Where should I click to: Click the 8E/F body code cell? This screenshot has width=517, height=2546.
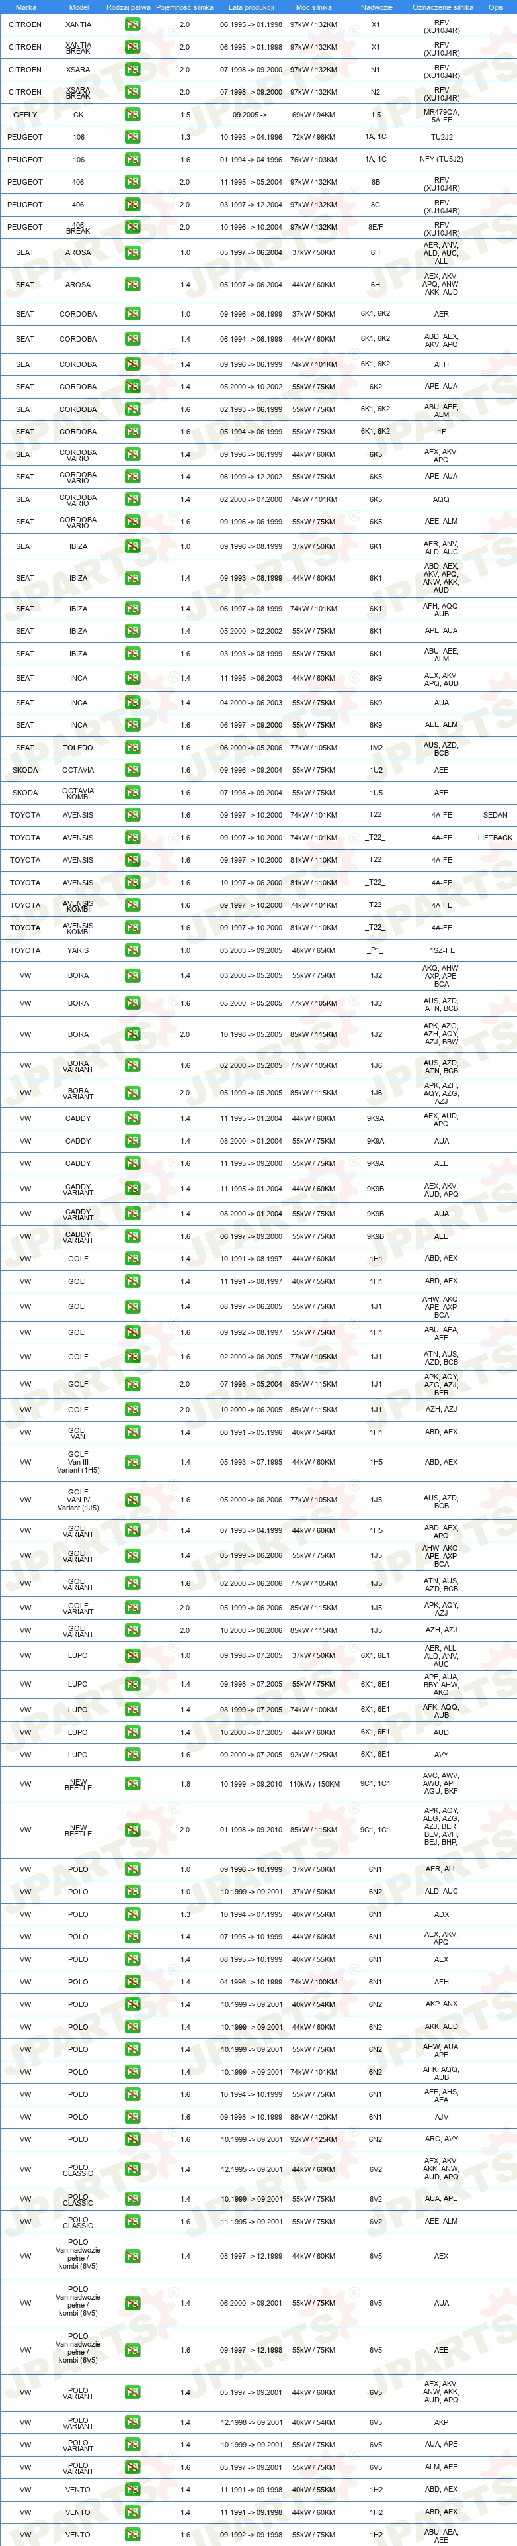pos(376,227)
